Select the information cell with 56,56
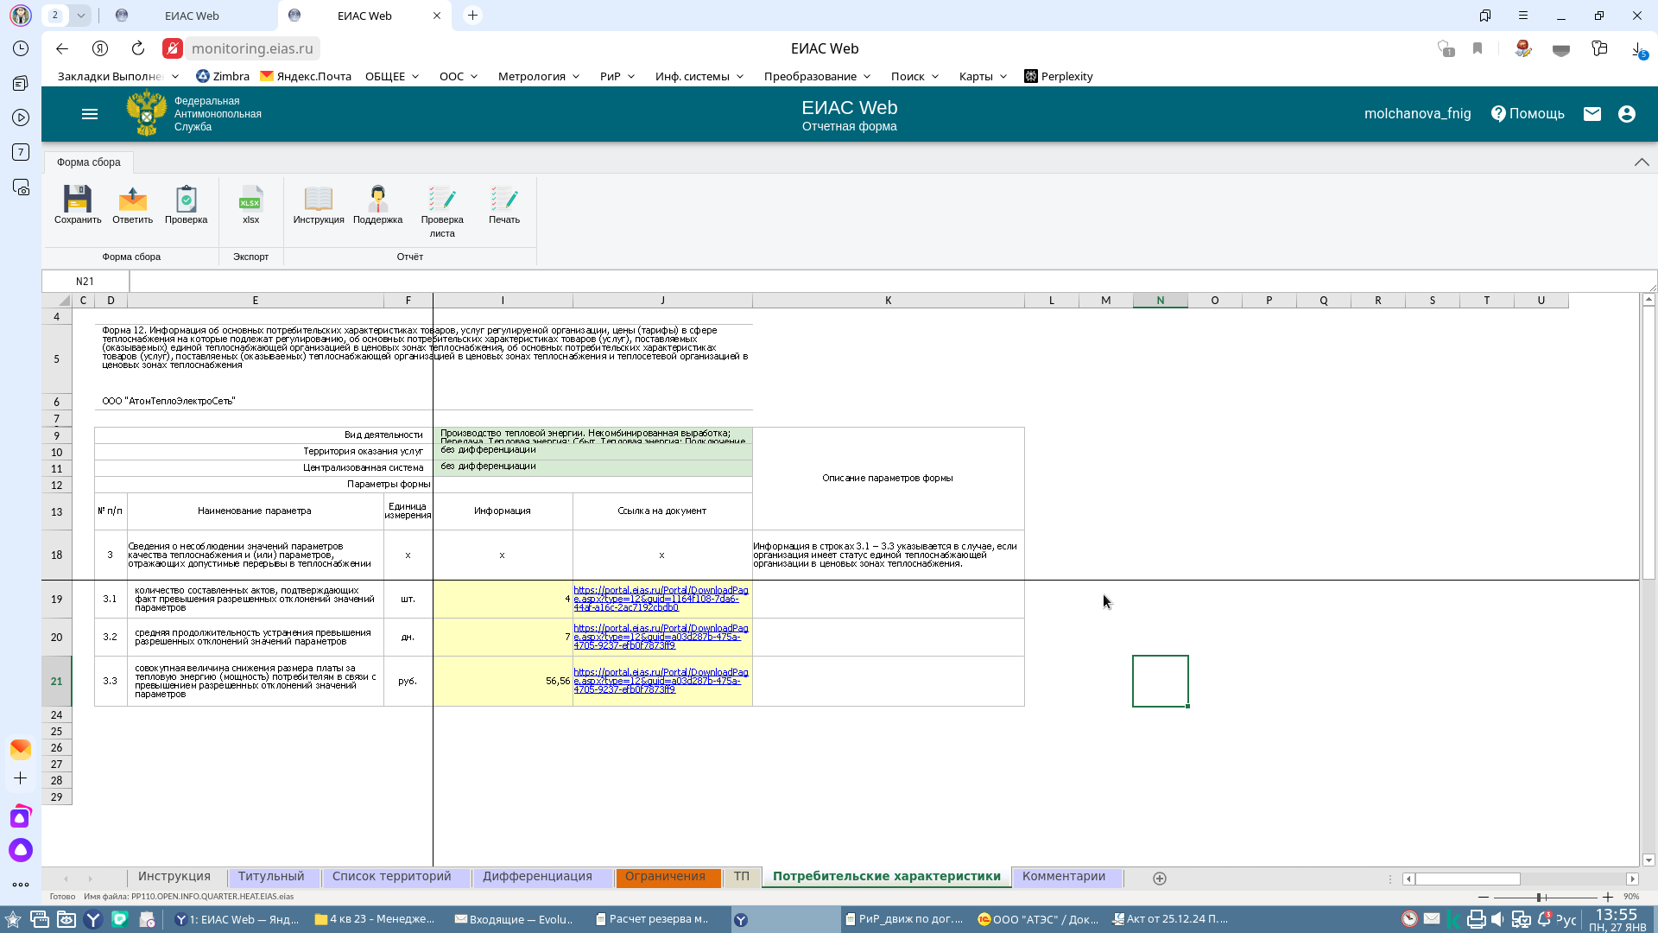 tap(503, 681)
